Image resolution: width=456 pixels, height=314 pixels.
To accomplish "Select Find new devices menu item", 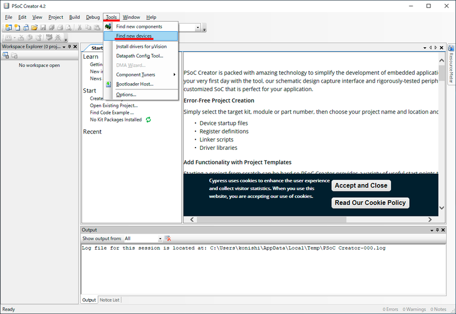I will point(141,36).
